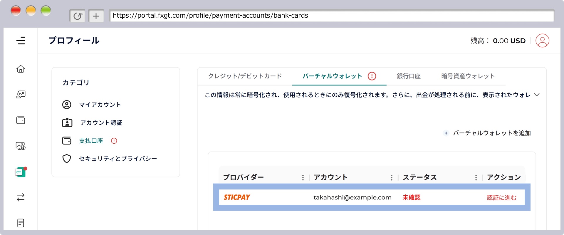Click バーチャルウォレットを追加 button
Image resolution: width=564 pixels, height=235 pixels.
click(487, 133)
